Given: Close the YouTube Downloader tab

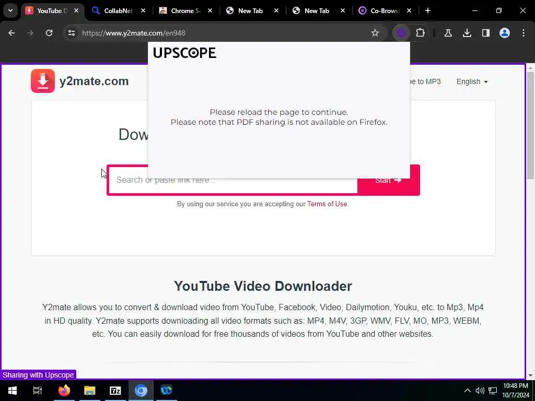Looking at the screenshot, I should [76, 11].
